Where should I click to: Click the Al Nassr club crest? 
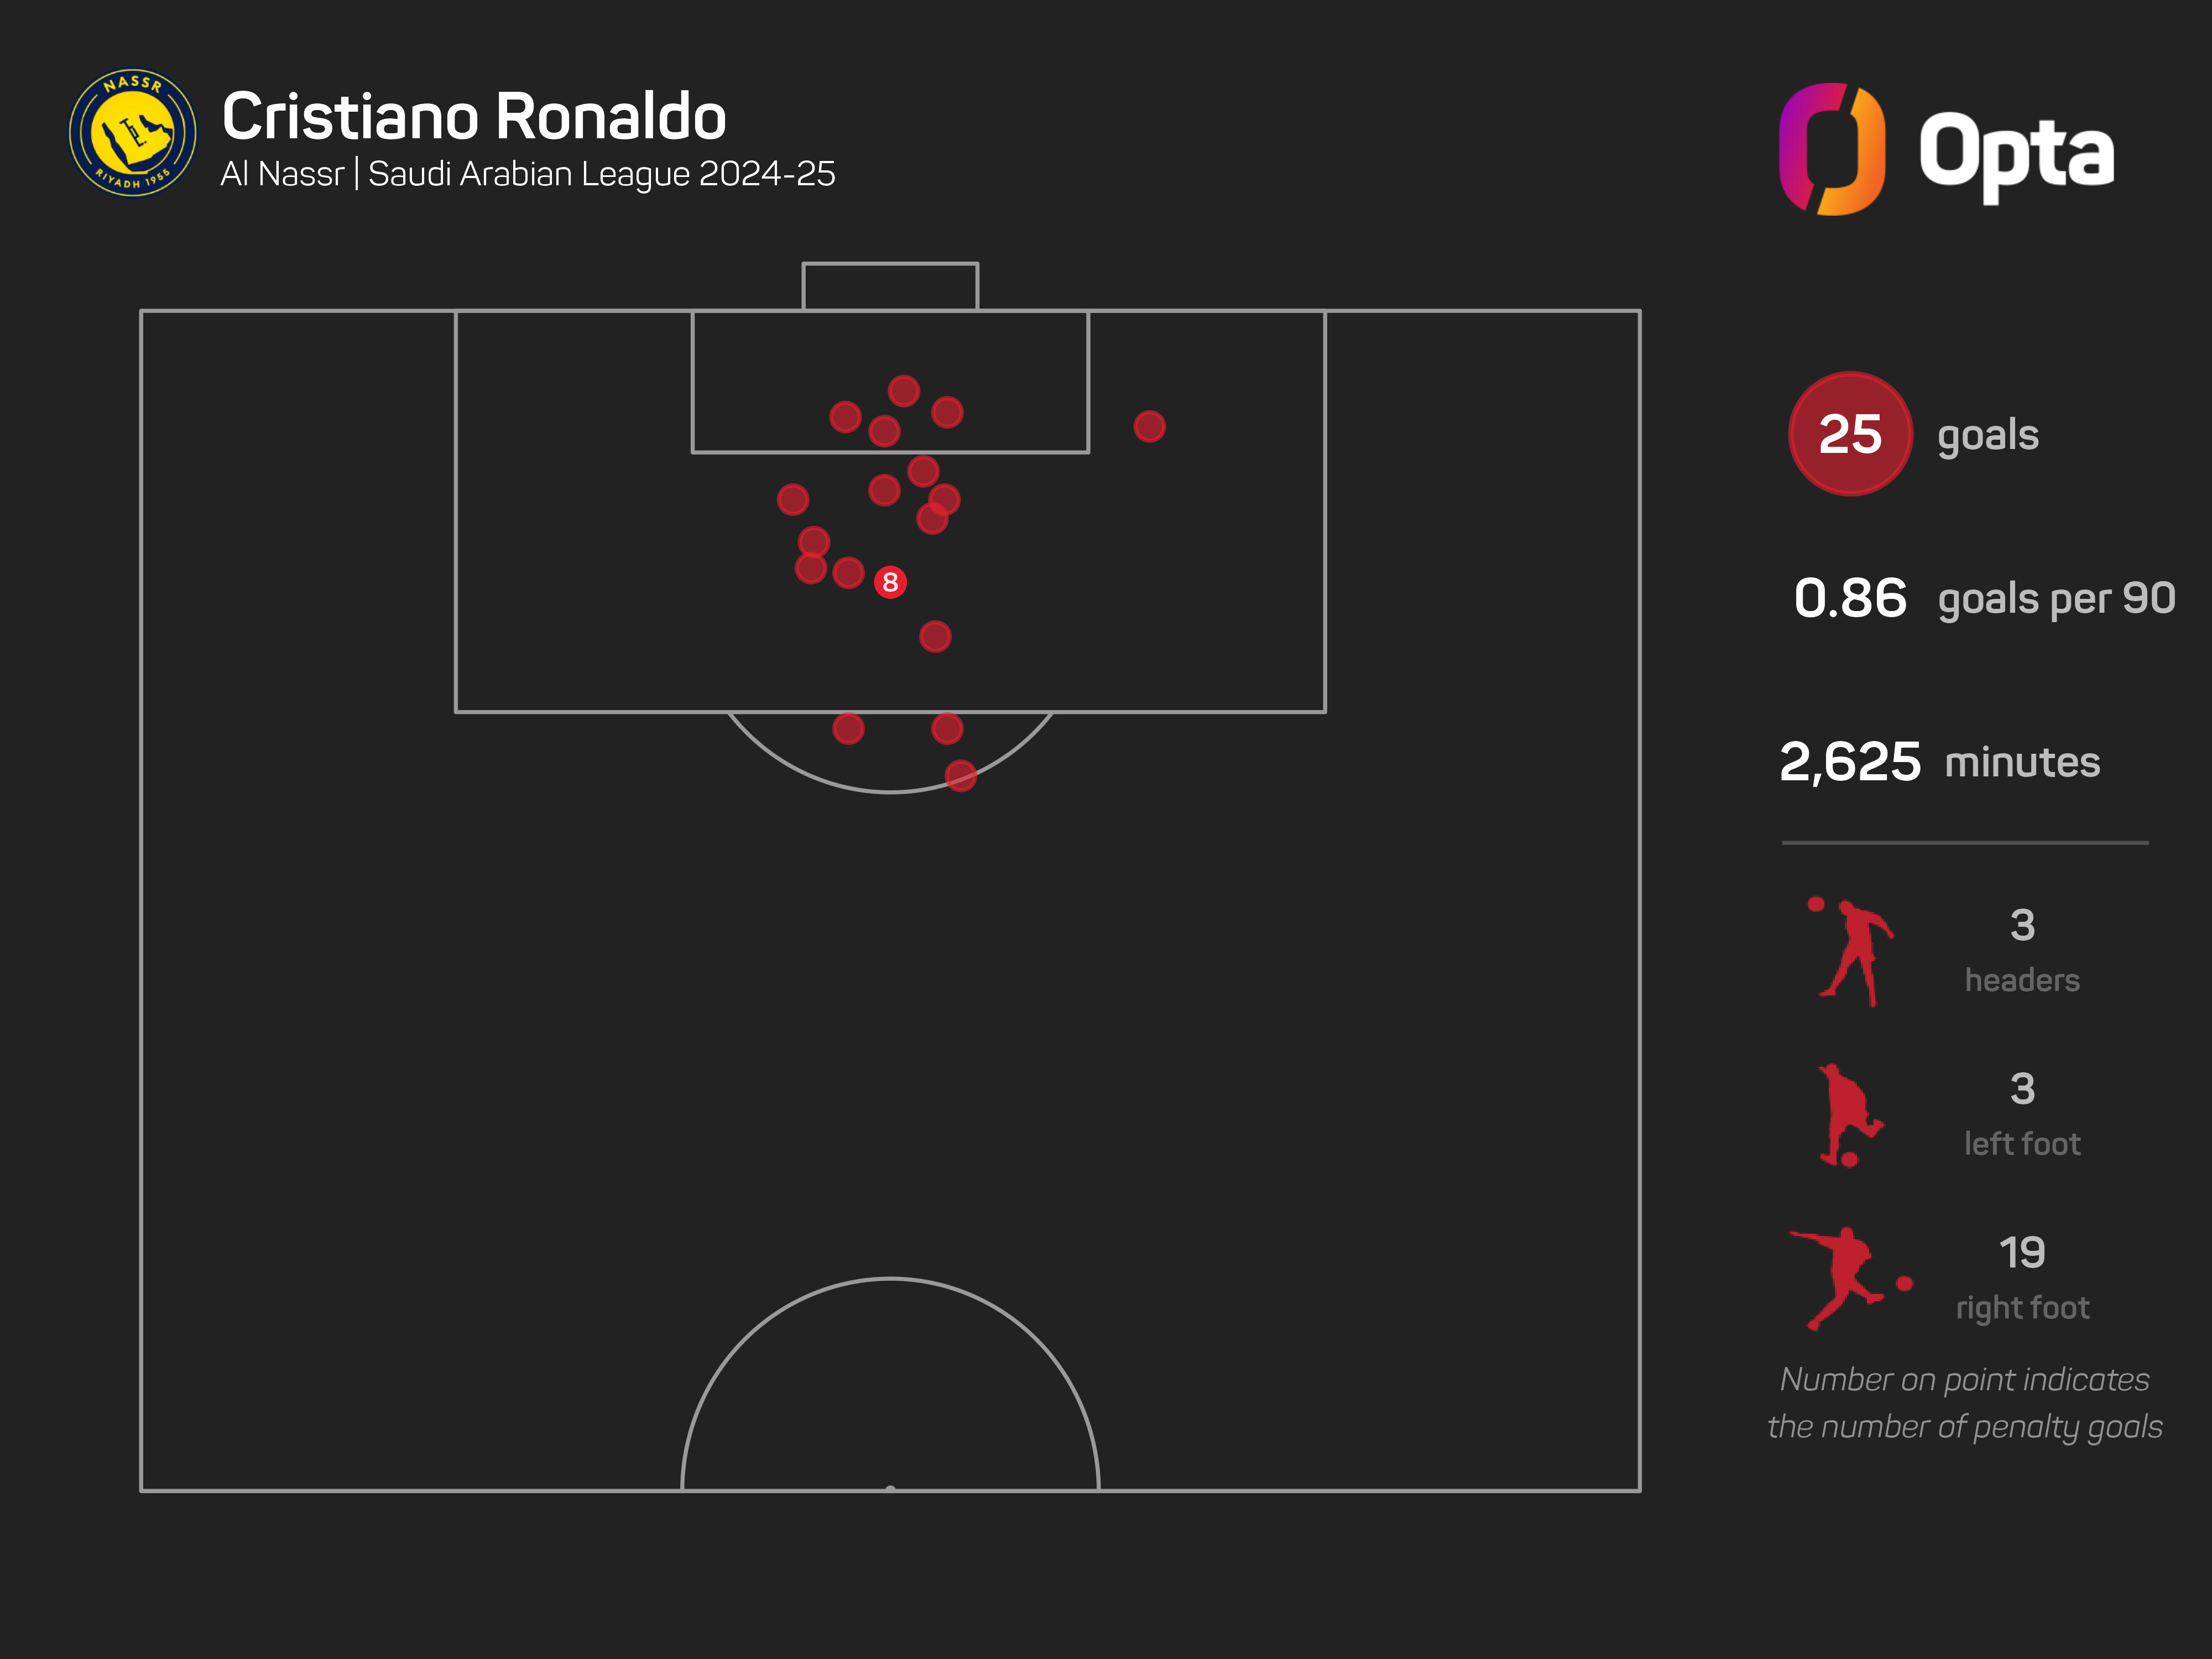(x=132, y=133)
